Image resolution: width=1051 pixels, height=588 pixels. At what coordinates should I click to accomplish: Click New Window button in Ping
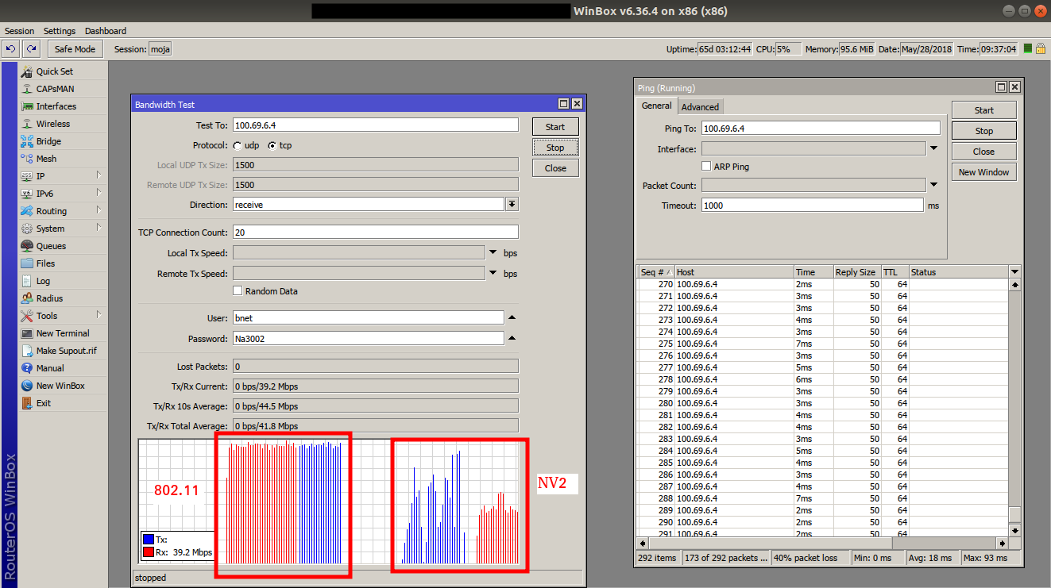[983, 172]
